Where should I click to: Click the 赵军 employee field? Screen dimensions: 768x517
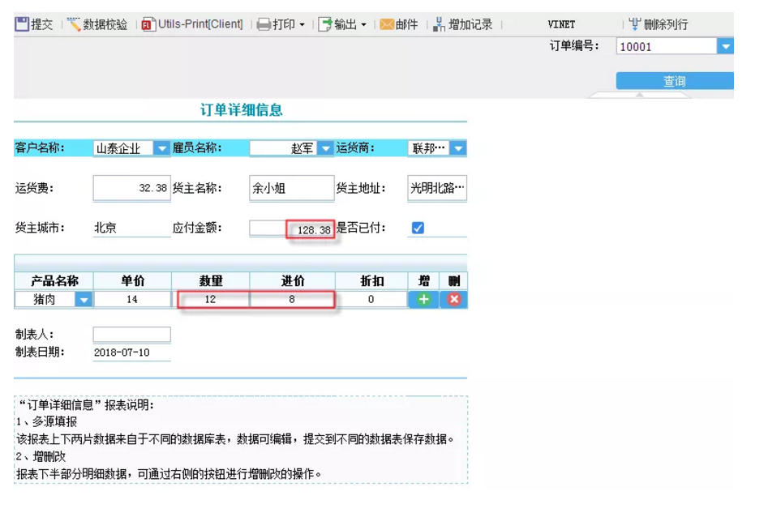[x=283, y=147]
